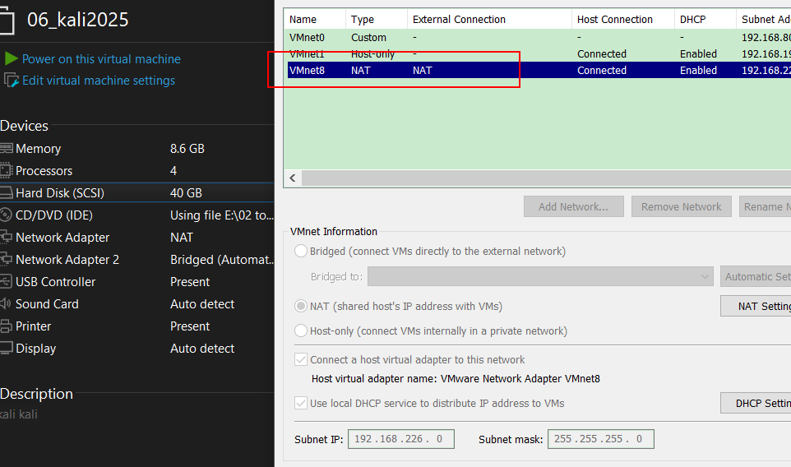Viewport: 791px width, 467px height.
Task: Select the VMnet8 NAT row
Action: point(539,70)
